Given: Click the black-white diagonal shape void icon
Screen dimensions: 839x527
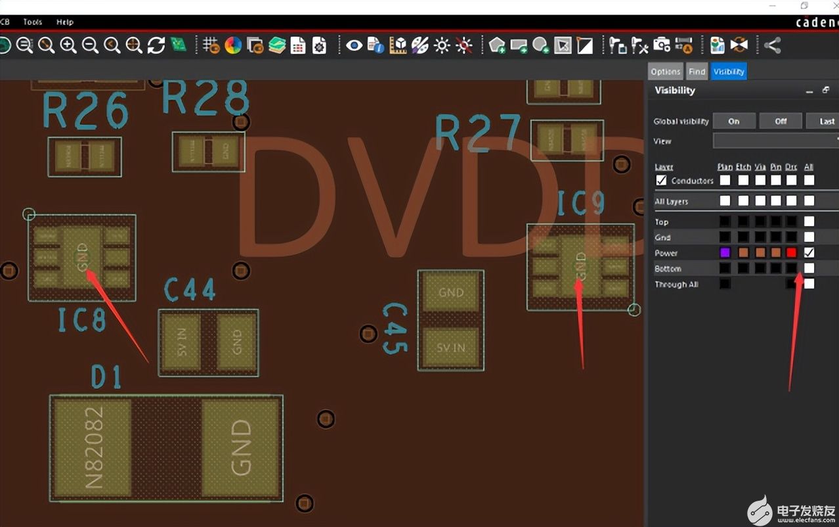Looking at the screenshot, I should coord(584,45).
